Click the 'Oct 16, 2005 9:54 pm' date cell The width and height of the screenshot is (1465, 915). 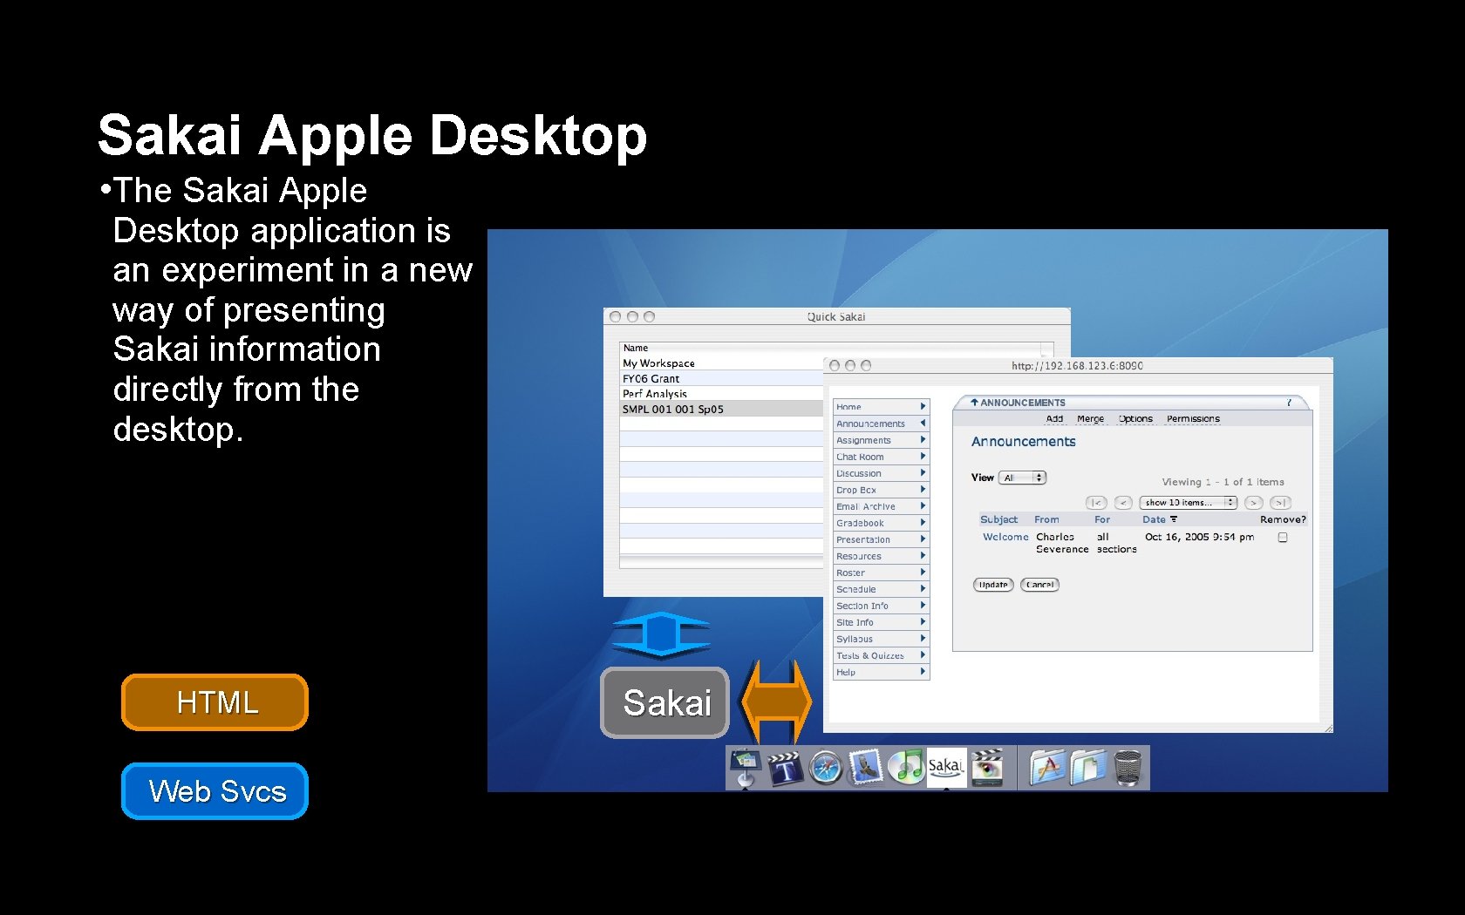[x=1199, y=537]
